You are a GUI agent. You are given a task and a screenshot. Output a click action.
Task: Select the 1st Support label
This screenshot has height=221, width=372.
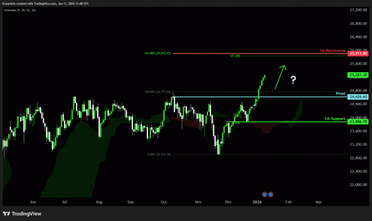(335, 119)
